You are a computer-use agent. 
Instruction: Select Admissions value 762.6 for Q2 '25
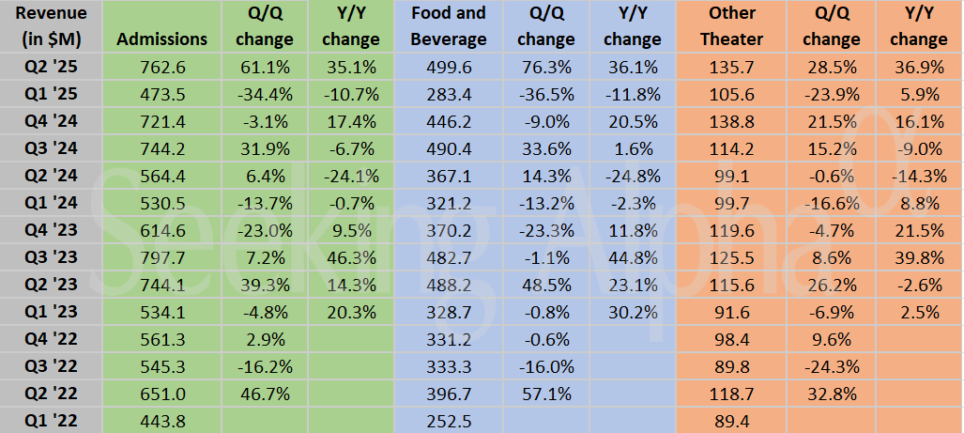pyautogui.click(x=161, y=68)
